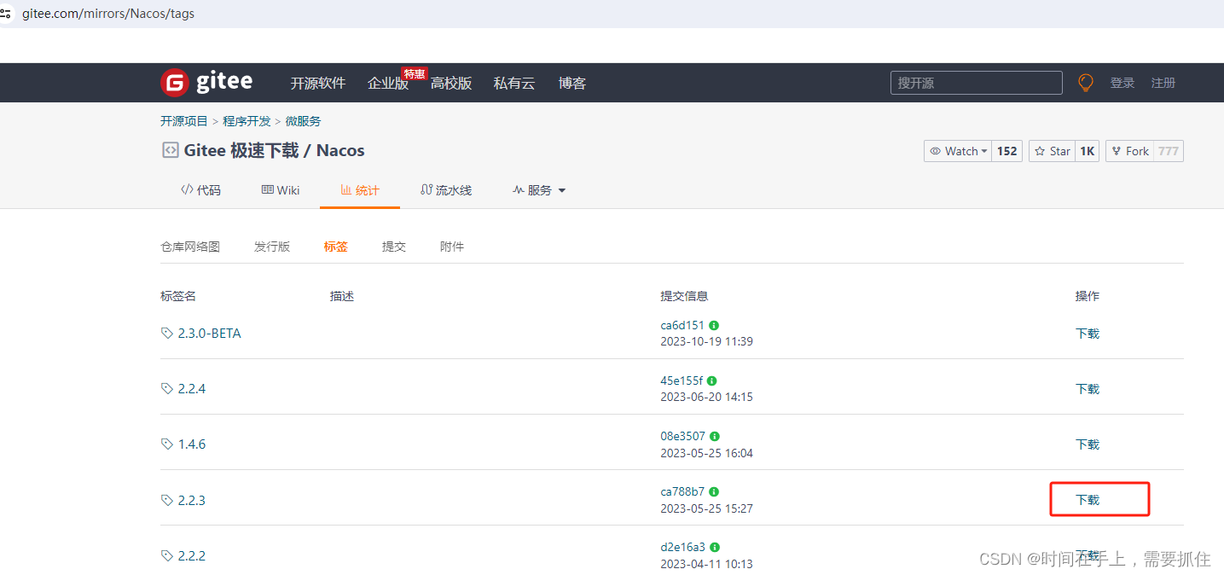Open 程序开发 breadcrumb link

[x=247, y=121]
